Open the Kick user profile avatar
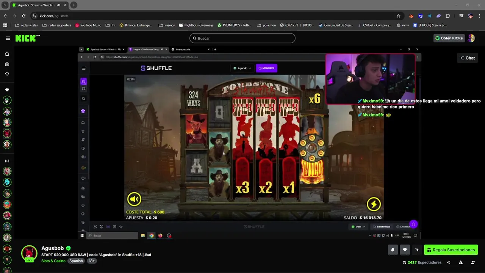This screenshot has height=273, width=485. point(471,38)
